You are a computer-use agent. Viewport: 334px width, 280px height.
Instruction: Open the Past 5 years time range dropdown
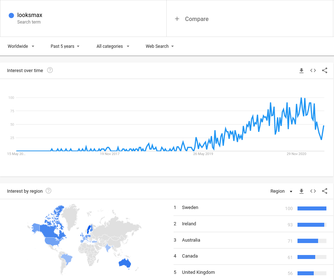[65, 46]
